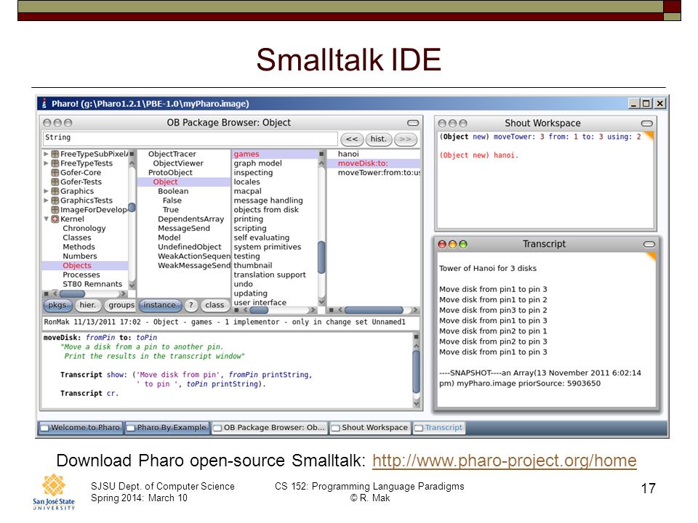
Task: Select the Boolean class in the hierarchy
Action: pos(173,191)
